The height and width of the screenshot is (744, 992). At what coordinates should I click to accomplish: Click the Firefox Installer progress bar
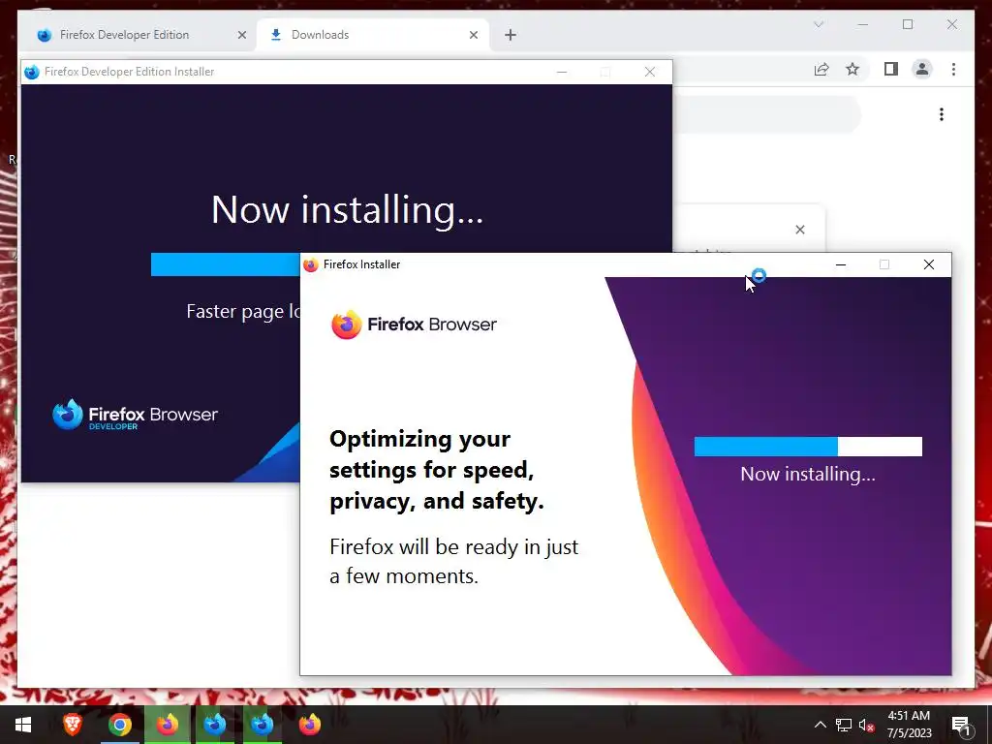[x=808, y=446]
